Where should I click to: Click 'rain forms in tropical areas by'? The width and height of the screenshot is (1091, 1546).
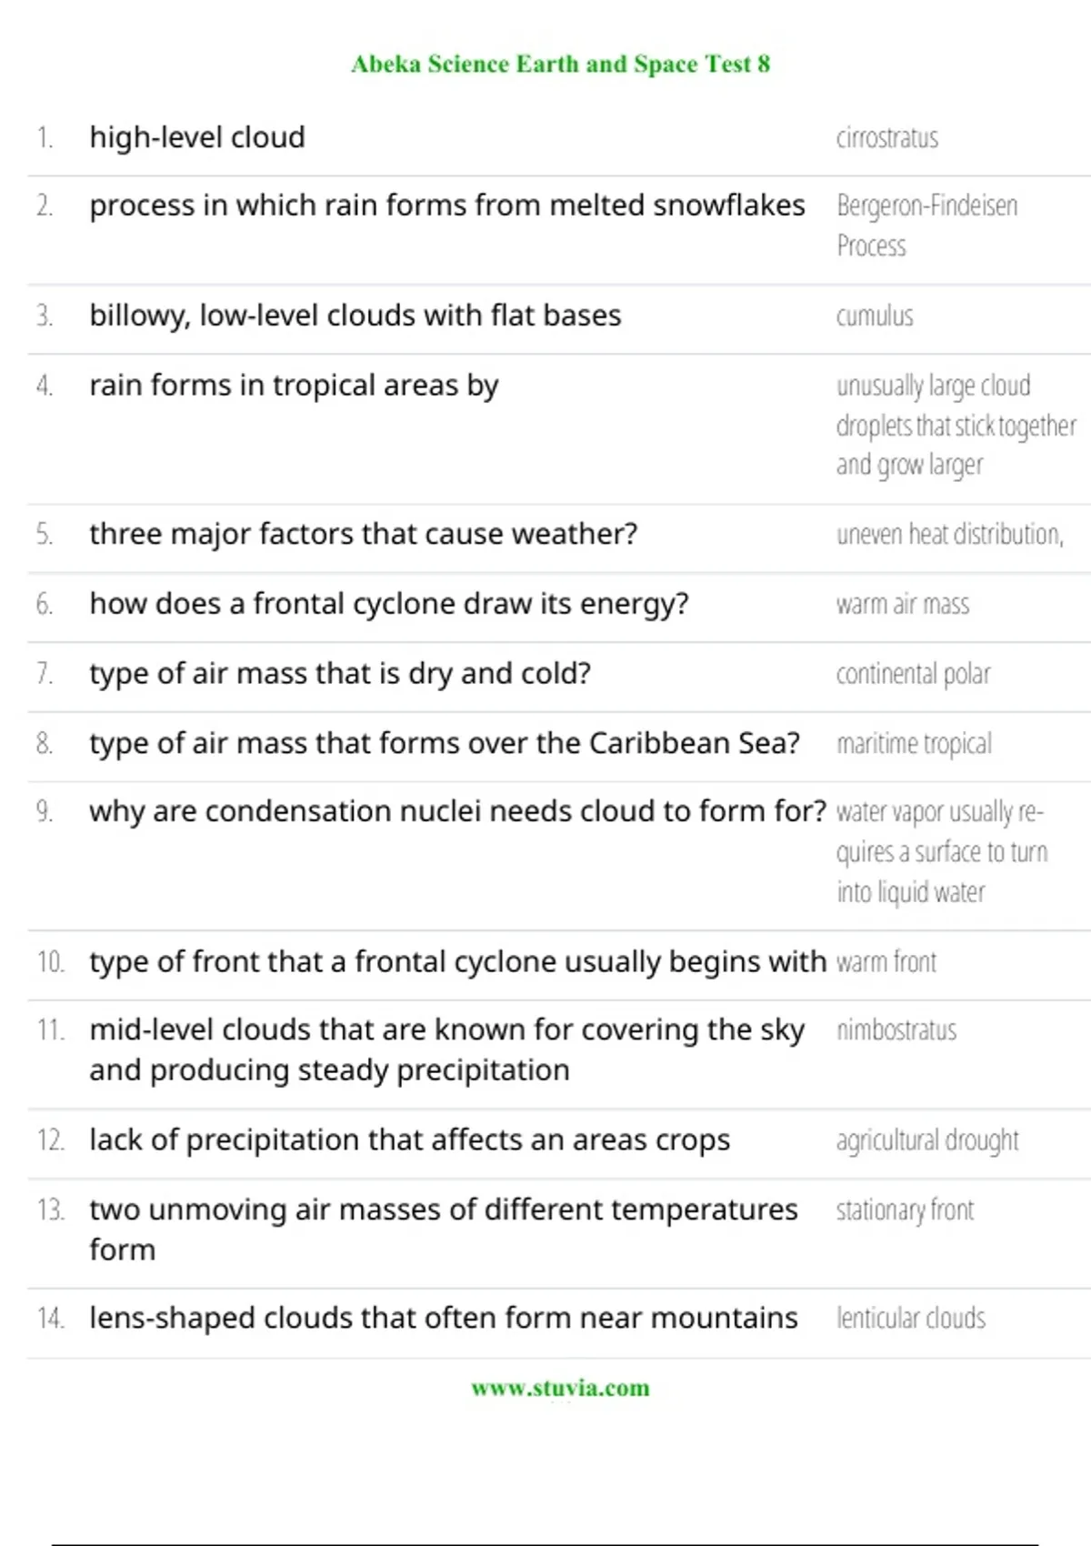pos(294,386)
